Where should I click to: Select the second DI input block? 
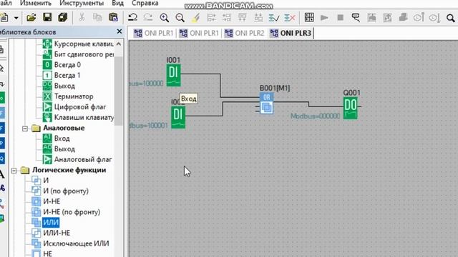(178, 117)
